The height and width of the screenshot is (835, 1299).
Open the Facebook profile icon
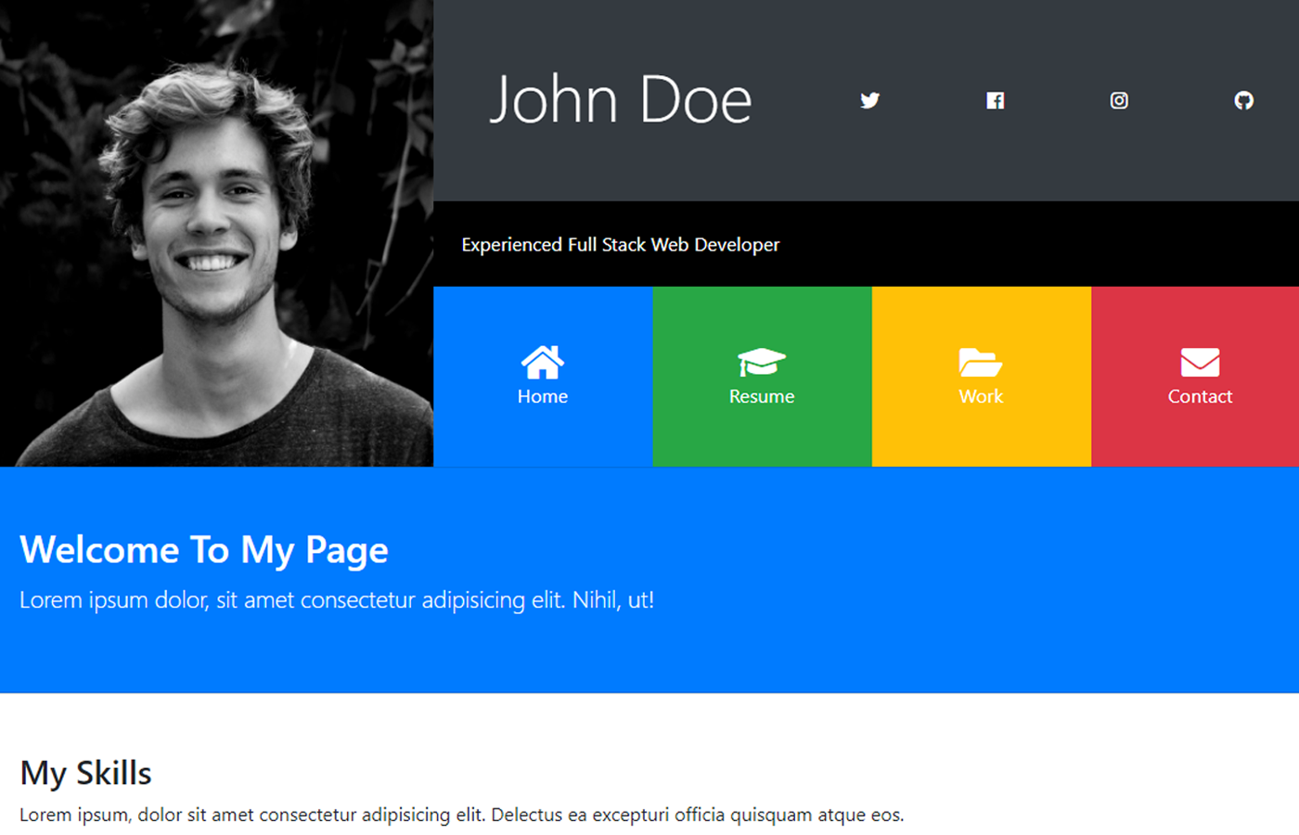coord(995,100)
